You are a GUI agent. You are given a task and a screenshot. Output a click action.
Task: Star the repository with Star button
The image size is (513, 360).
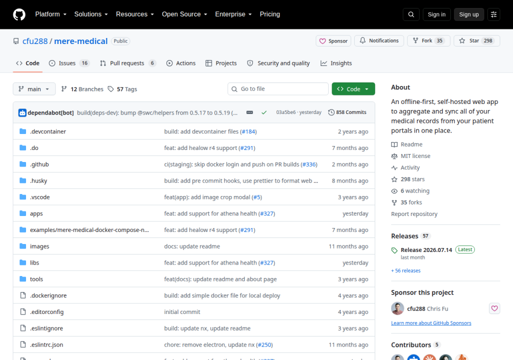tap(477, 40)
